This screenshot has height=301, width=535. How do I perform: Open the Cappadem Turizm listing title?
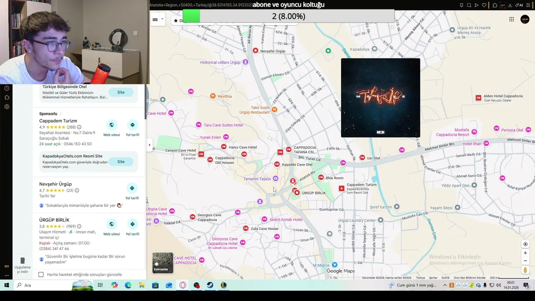(58, 121)
